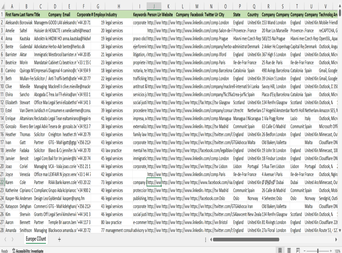
Task: Zoom in using the plus button
Action: (331, 251)
